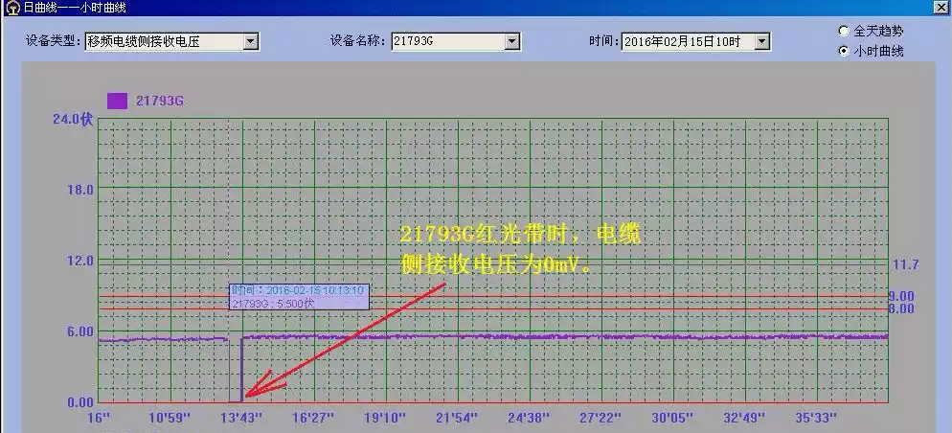Click the 11.7 right-side value label
952x433 pixels.
906,264
